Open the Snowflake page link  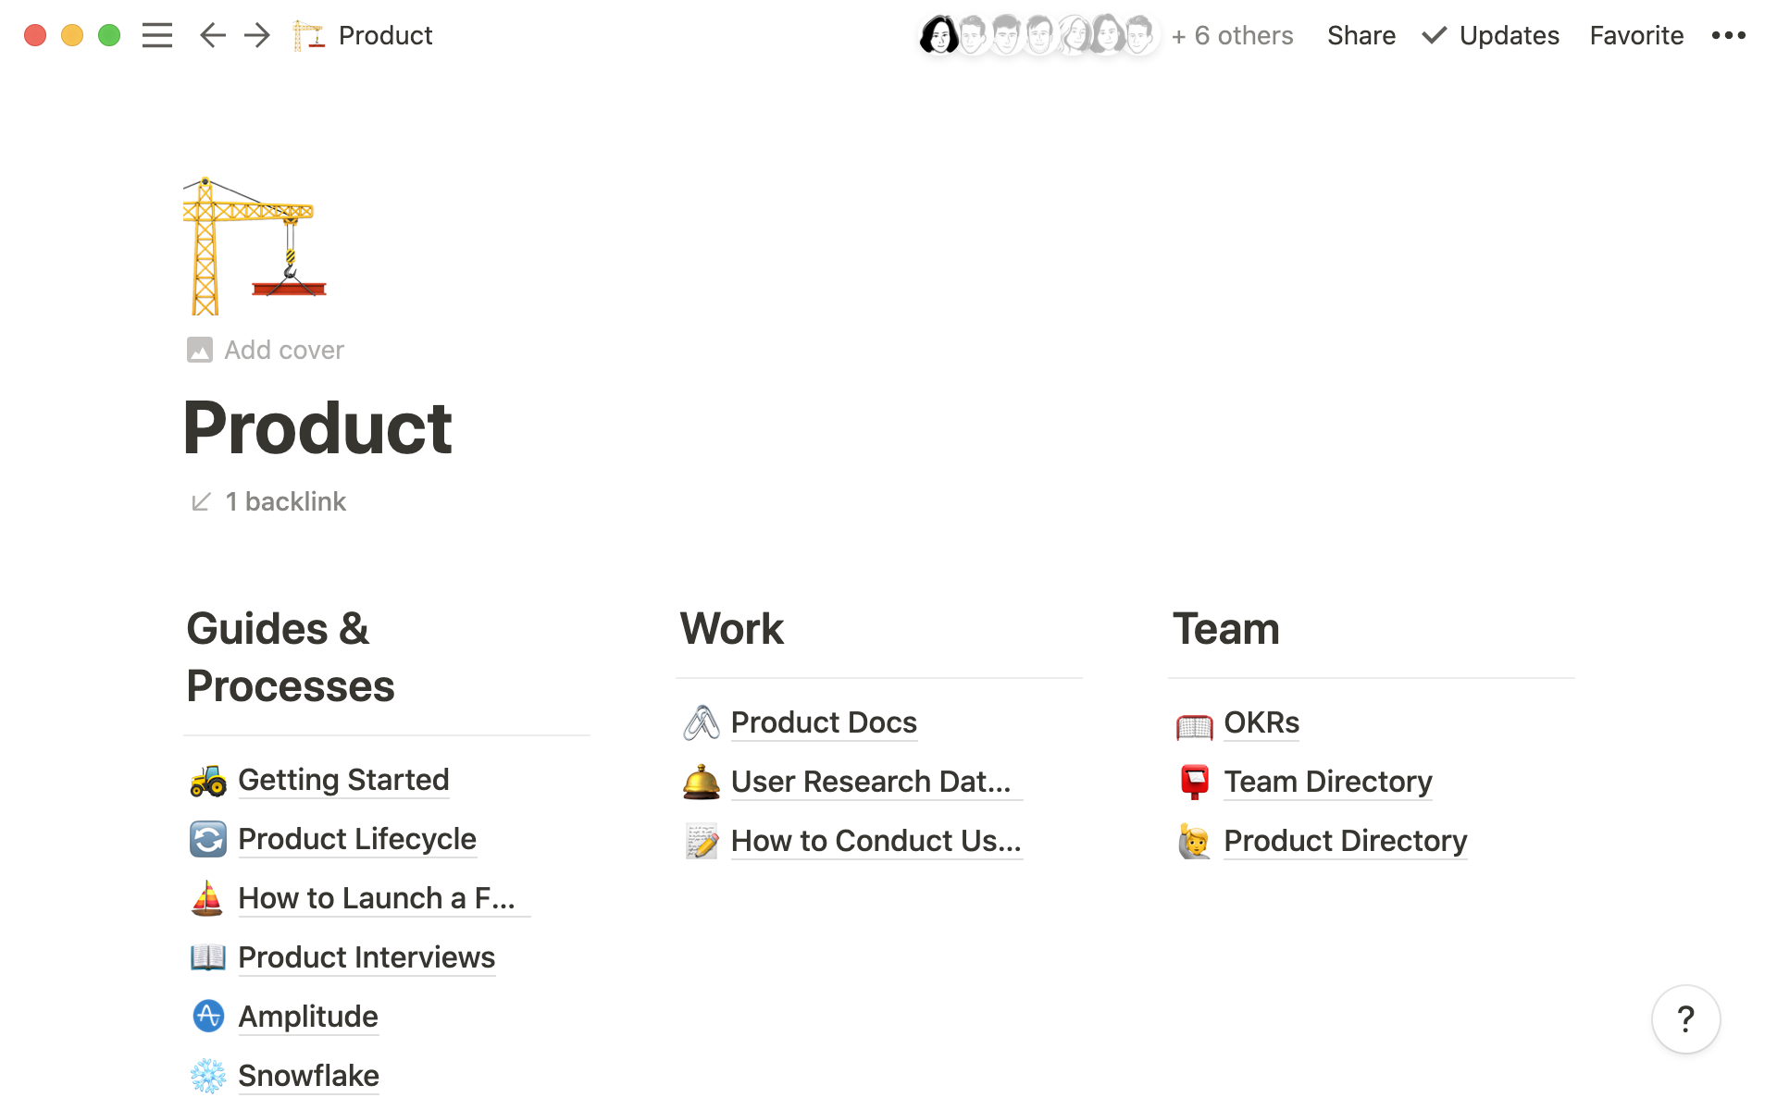(308, 1076)
